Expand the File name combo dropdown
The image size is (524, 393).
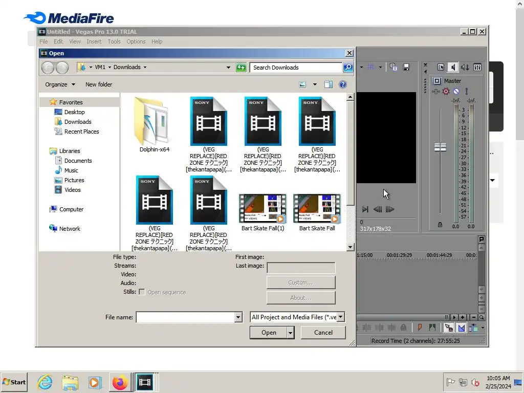(x=238, y=317)
